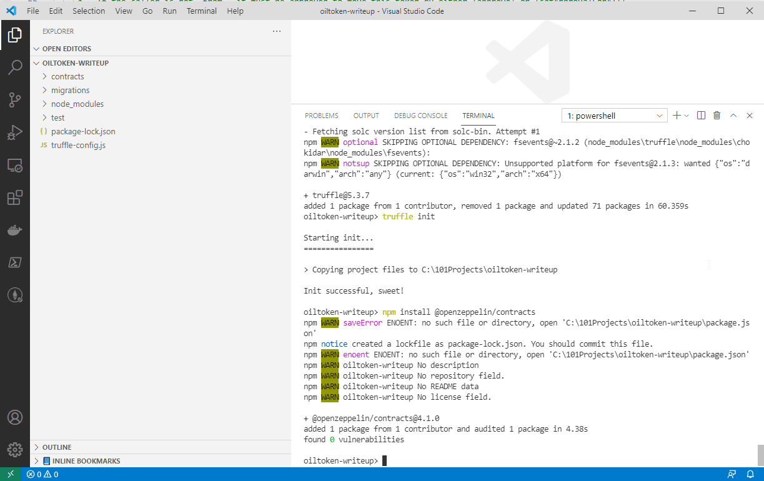This screenshot has height=481, width=764.
Task: Close the terminal panel
Action: coord(750,116)
